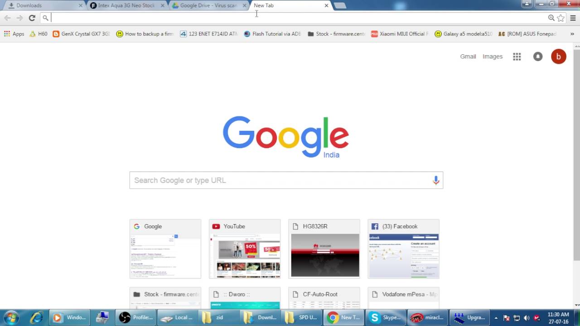Open a new tab with the new-tab button

point(340,5)
